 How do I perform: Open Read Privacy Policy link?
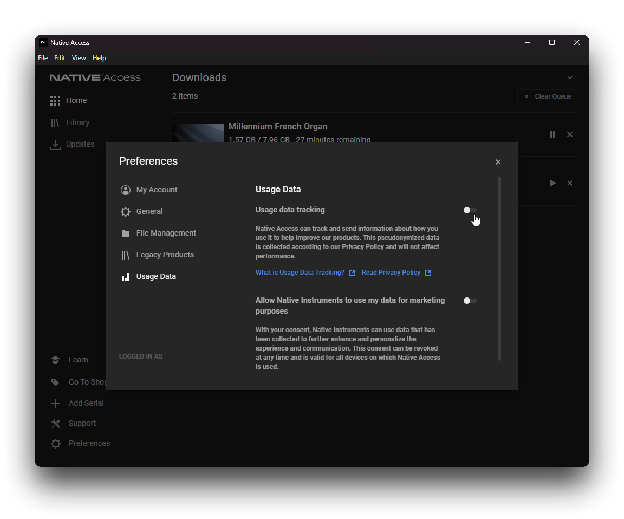[391, 273]
